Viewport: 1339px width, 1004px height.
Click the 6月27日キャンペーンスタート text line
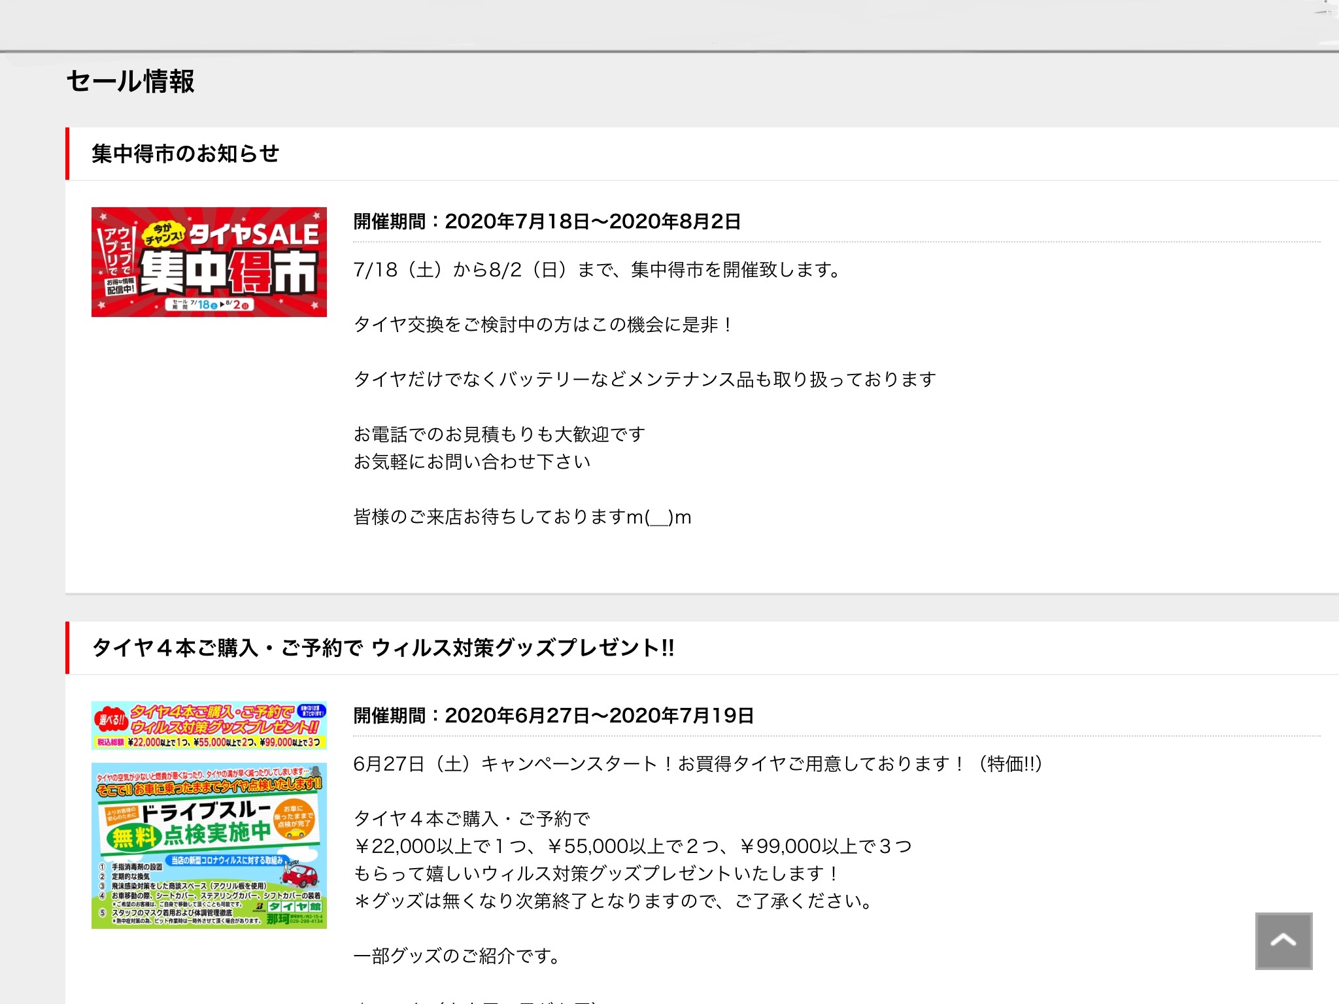[x=697, y=763]
